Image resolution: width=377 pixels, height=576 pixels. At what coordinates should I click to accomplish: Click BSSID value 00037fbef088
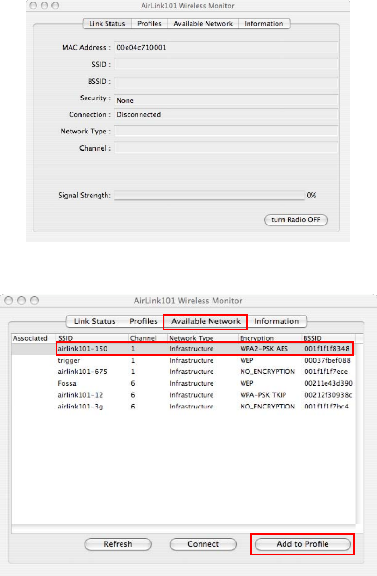[327, 360]
